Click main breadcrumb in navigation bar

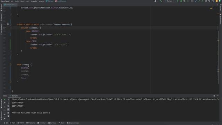(x=17, y=1)
